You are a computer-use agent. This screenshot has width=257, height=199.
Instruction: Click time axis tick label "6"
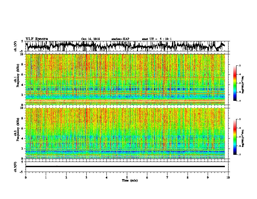pyautogui.click(x=147, y=178)
